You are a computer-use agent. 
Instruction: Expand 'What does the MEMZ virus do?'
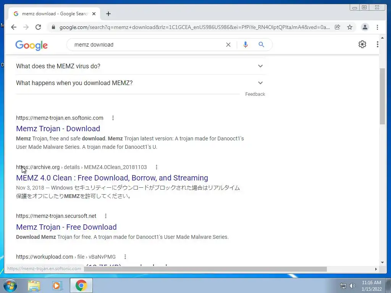coord(141,66)
